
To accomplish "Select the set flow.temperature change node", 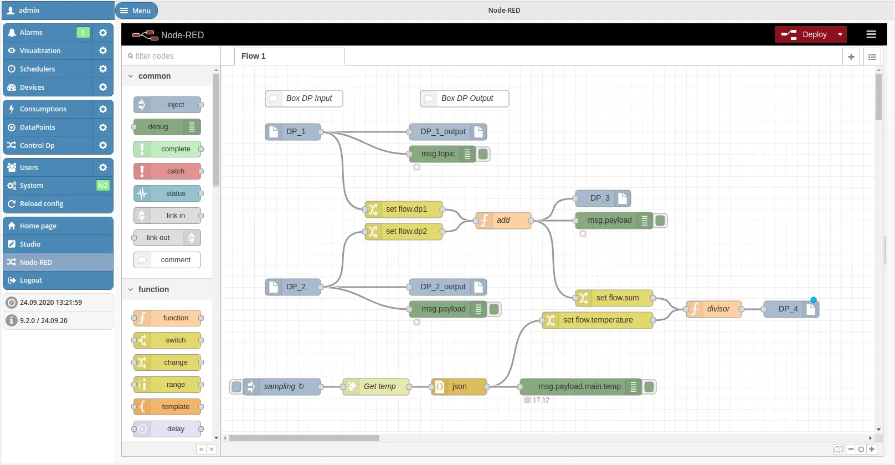I will [597, 320].
